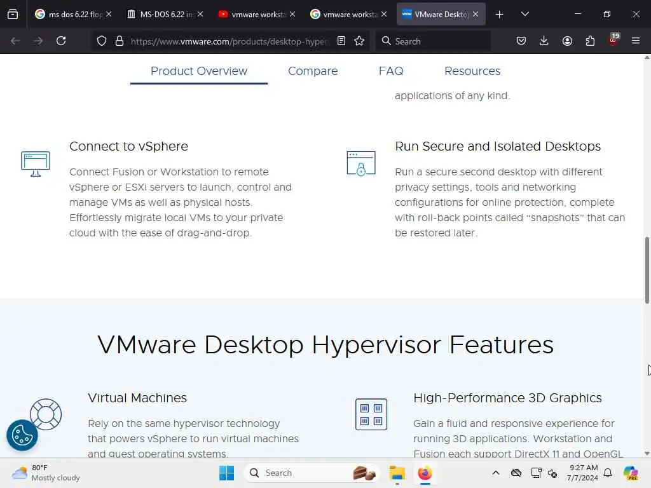Click High-Performance 3D Graphics heading

point(507,398)
